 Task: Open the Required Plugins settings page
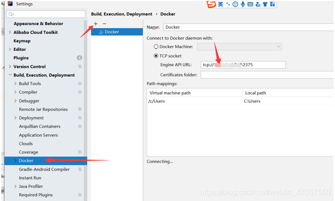pos(36,195)
